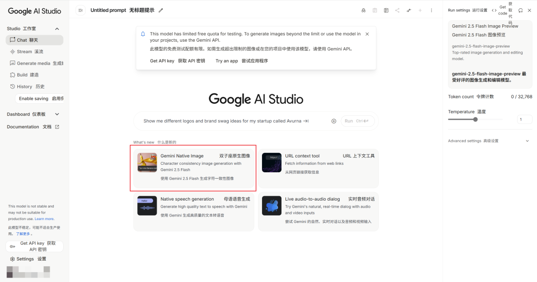Click the external link icon beside Documentation
The height and width of the screenshot is (282, 537).
(x=57, y=127)
